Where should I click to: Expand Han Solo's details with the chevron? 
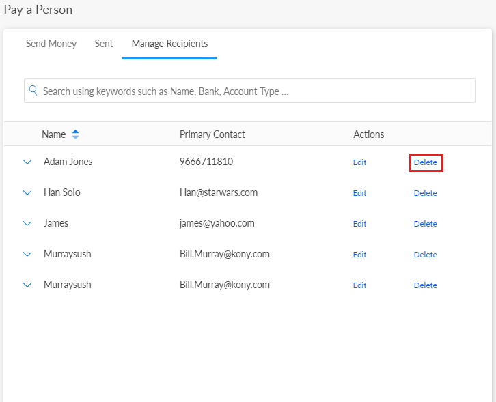point(27,193)
